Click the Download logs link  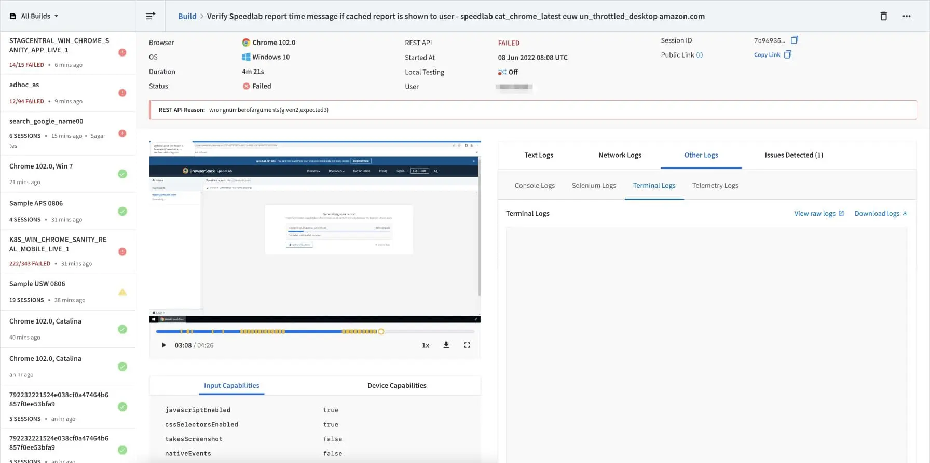[x=880, y=213]
